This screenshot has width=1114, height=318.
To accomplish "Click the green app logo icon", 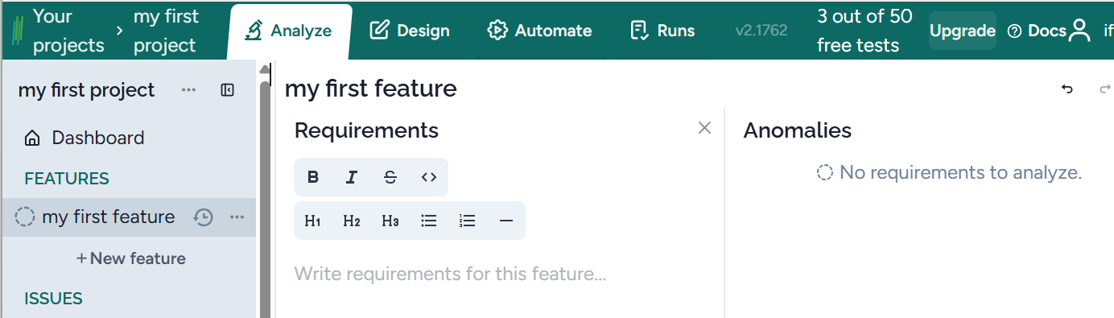I will pos(19,31).
